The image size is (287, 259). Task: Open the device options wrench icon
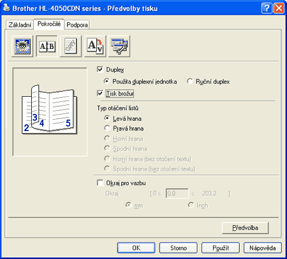click(119, 46)
